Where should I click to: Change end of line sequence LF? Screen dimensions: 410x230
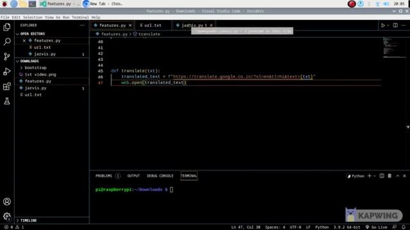point(308,227)
